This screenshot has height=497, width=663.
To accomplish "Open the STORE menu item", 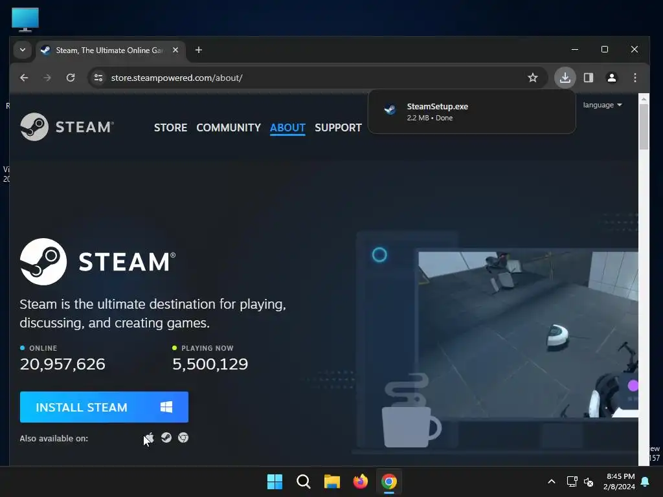I will tap(170, 127).
